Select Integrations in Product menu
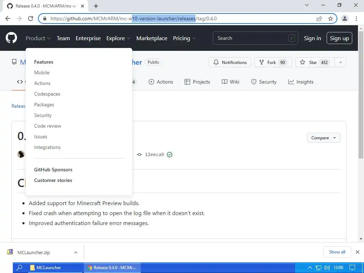364x273 pixels. [x=47, y=148]
